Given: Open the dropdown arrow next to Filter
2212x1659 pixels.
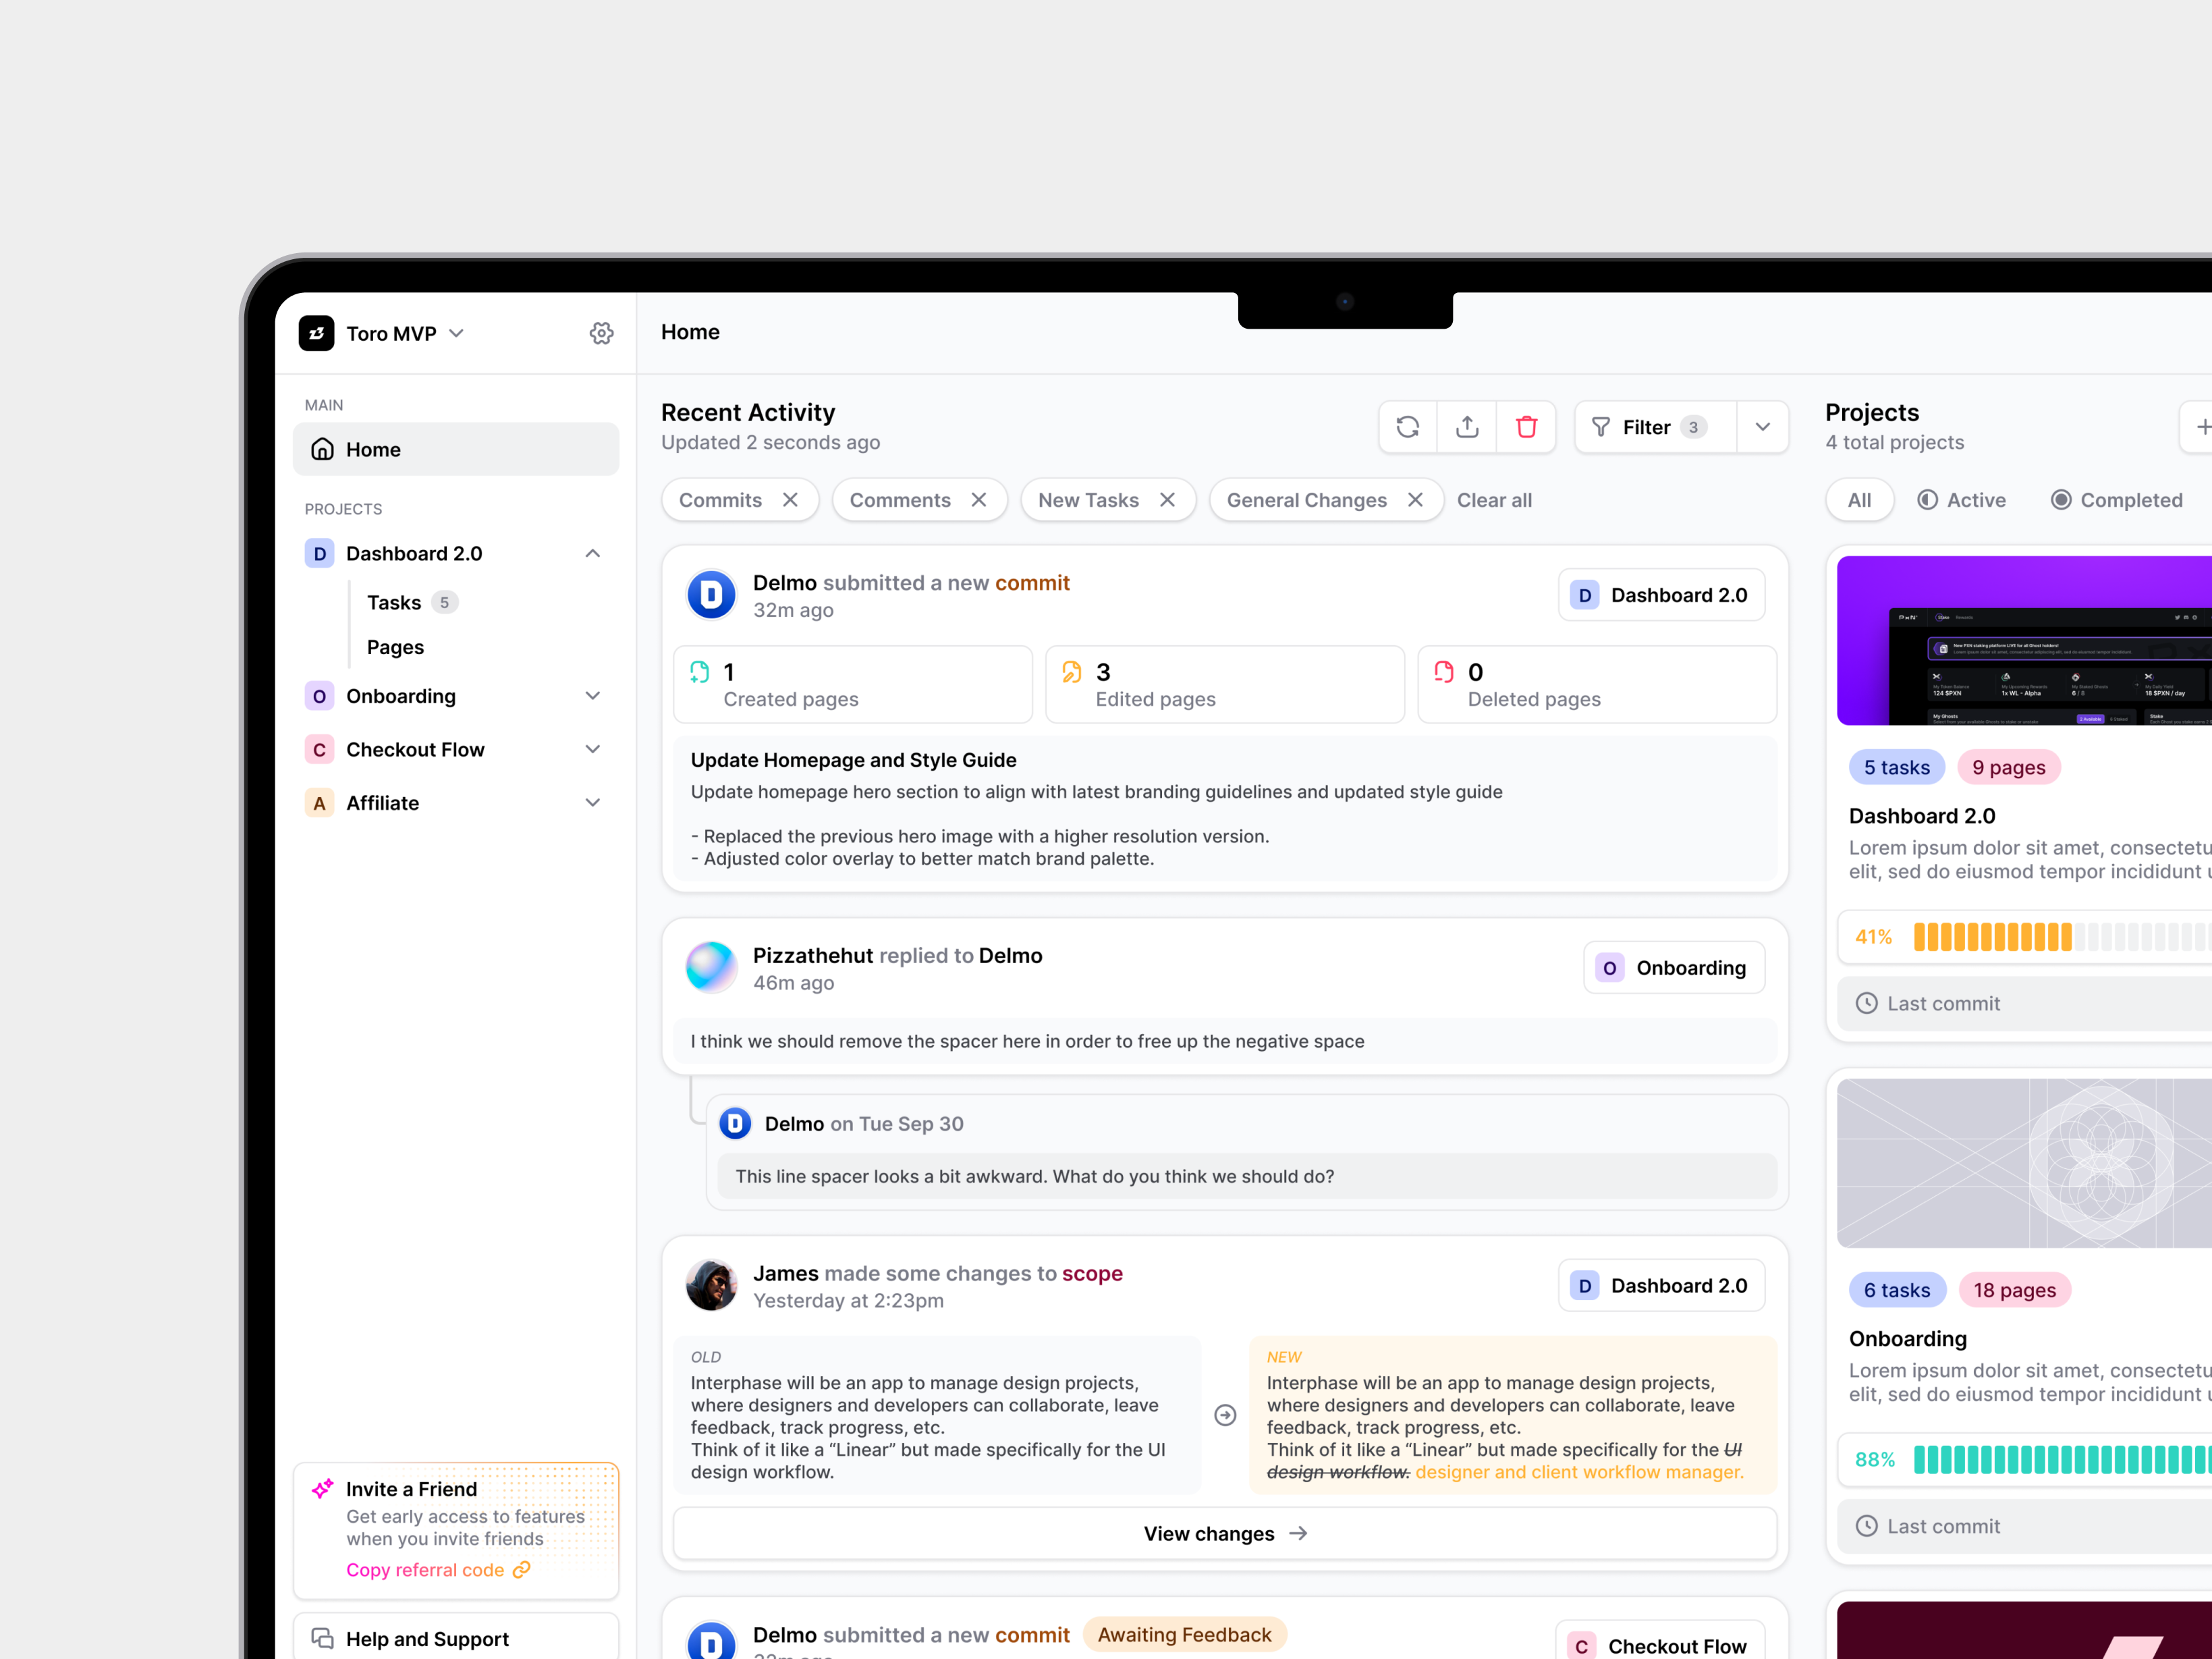Looking at the screenshot, I should point(1762,427).
